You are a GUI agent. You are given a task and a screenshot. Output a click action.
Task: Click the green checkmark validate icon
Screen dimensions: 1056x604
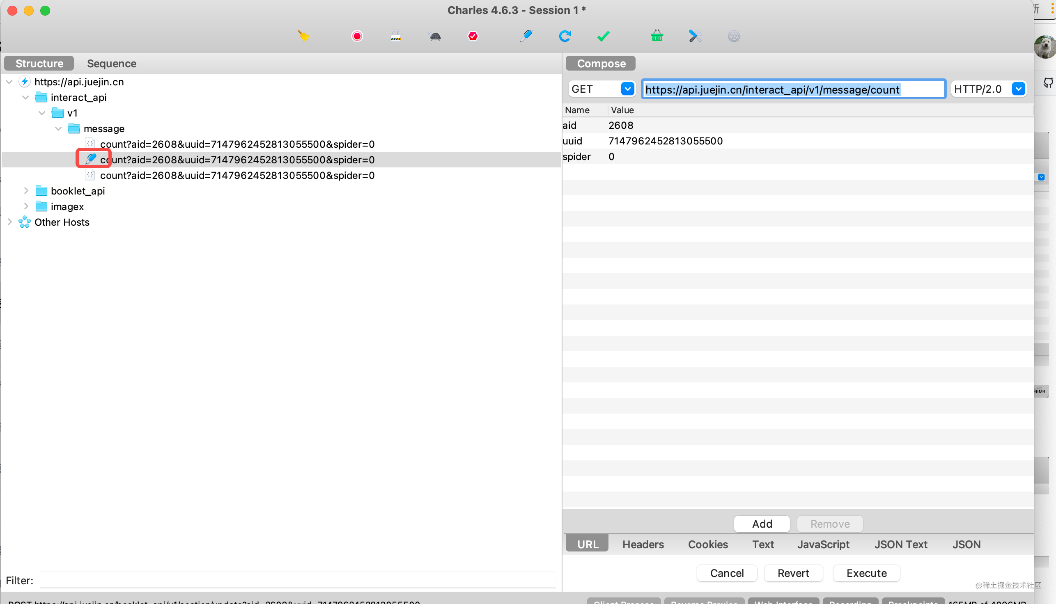pos(603,36)
